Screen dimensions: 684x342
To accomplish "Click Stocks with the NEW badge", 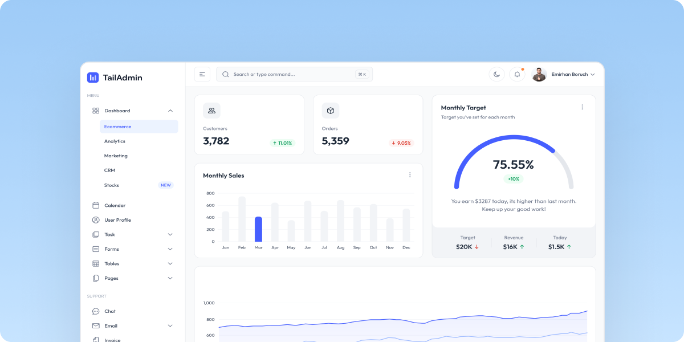I will [111, 185].
